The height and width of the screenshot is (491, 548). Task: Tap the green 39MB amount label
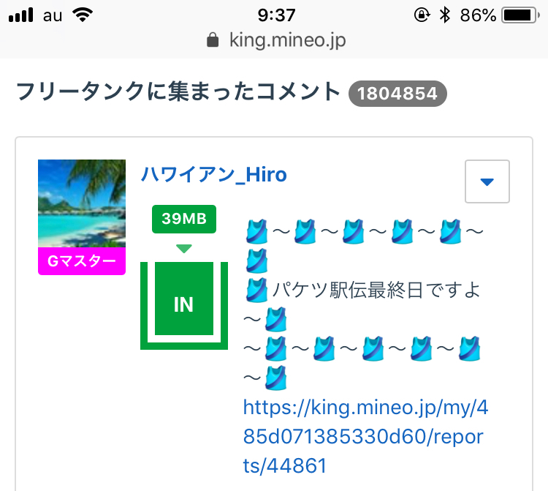[183, 219]
